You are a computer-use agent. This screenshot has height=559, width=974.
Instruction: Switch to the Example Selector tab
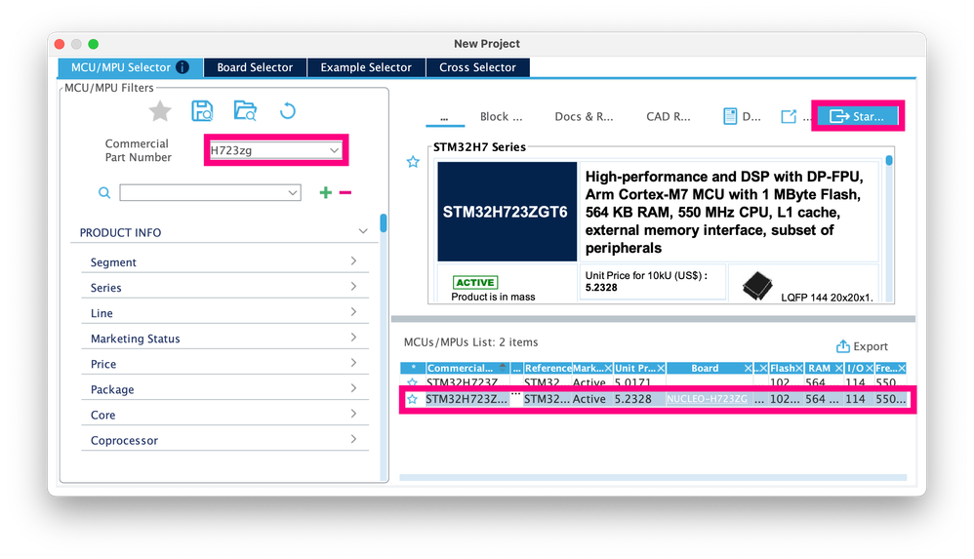coord(366,67)
